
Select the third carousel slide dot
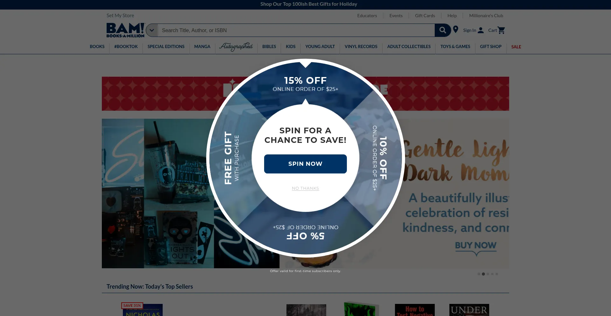[488, 274]
